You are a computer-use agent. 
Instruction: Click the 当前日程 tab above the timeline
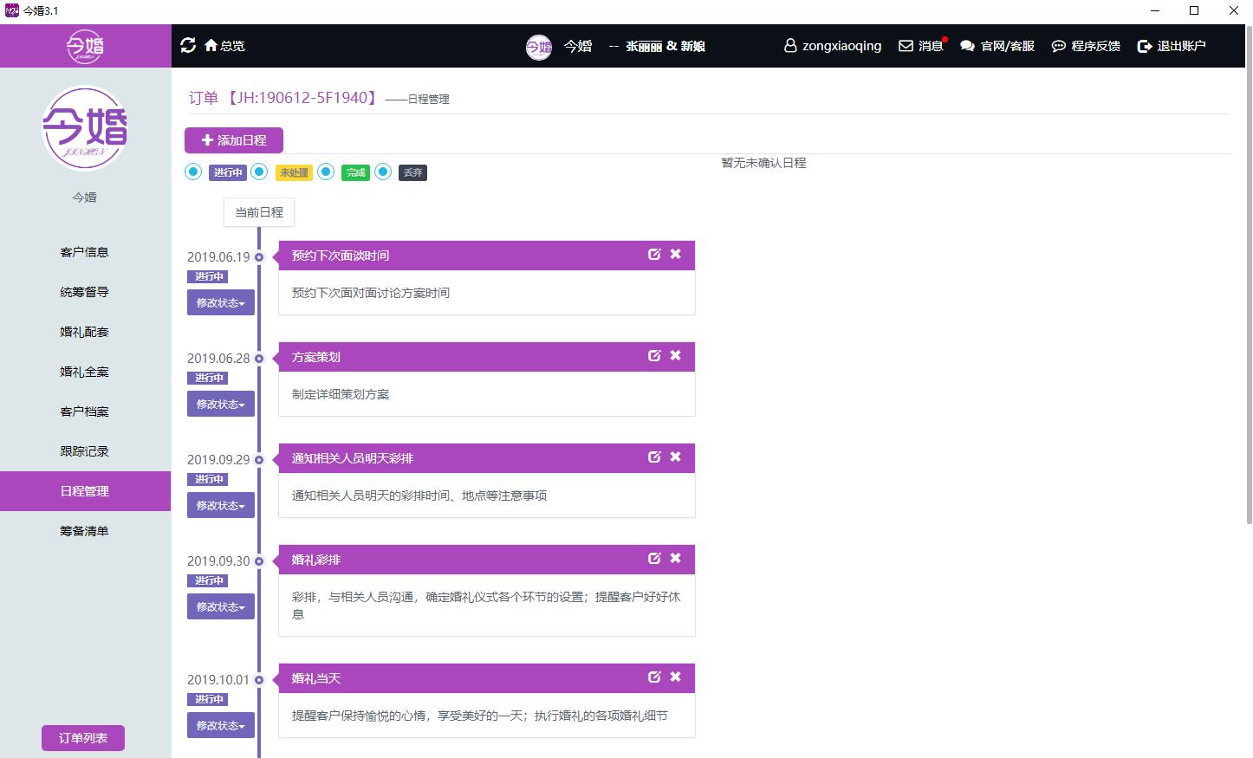[258, 212]
